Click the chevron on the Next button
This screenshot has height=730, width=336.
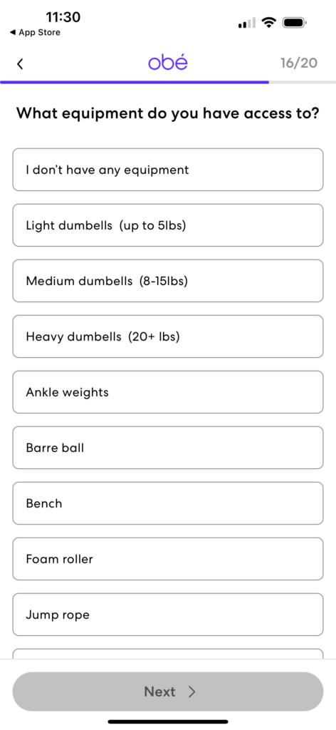click(191, 692)
